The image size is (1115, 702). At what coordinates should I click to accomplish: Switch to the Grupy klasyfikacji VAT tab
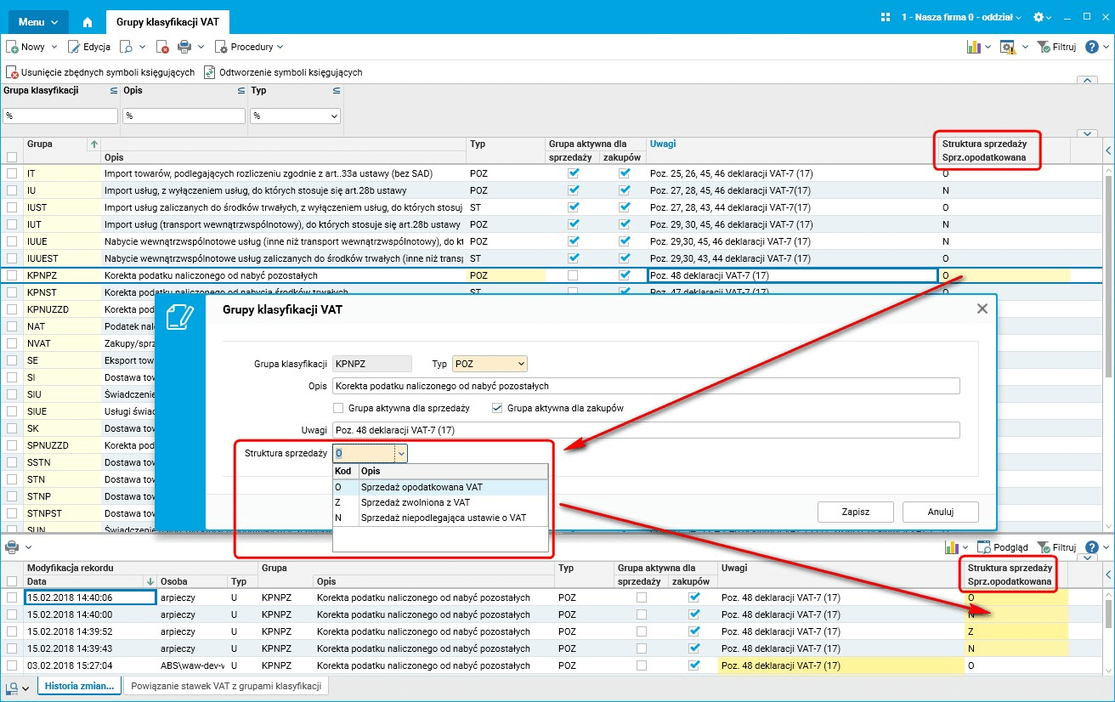(x=167, y=22)
